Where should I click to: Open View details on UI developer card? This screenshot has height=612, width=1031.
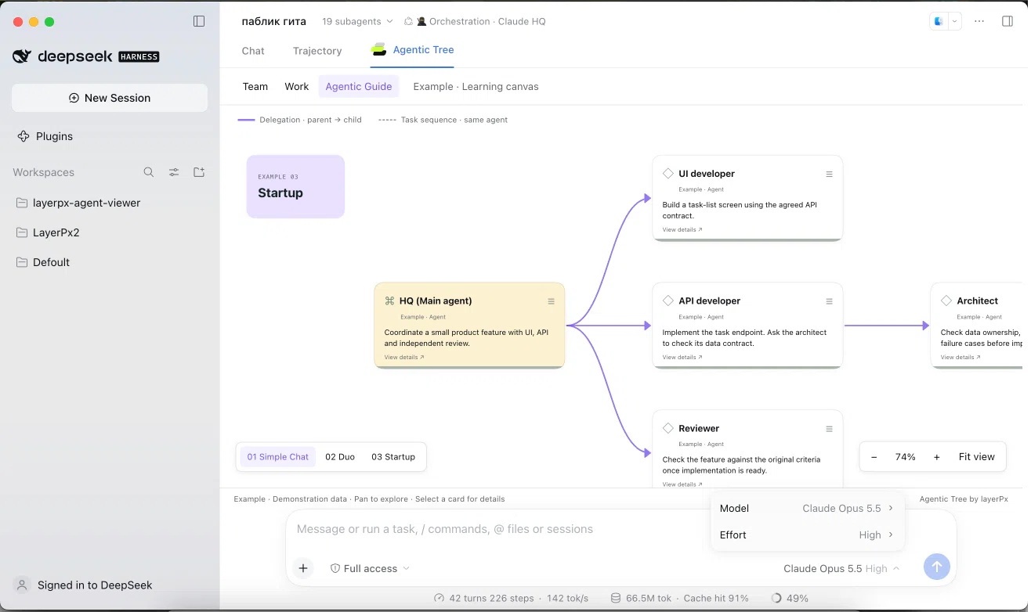point(682,230)
